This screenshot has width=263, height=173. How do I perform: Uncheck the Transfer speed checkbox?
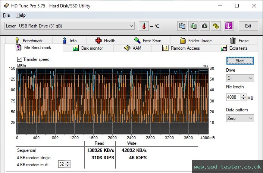[19, 59]
